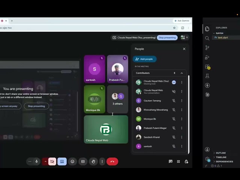240x180 pixels.
Task: Leave call with red hang-up button
Action: [112, 162]
